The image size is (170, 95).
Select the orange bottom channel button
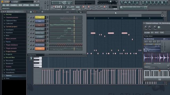click(x=40, y=49)
